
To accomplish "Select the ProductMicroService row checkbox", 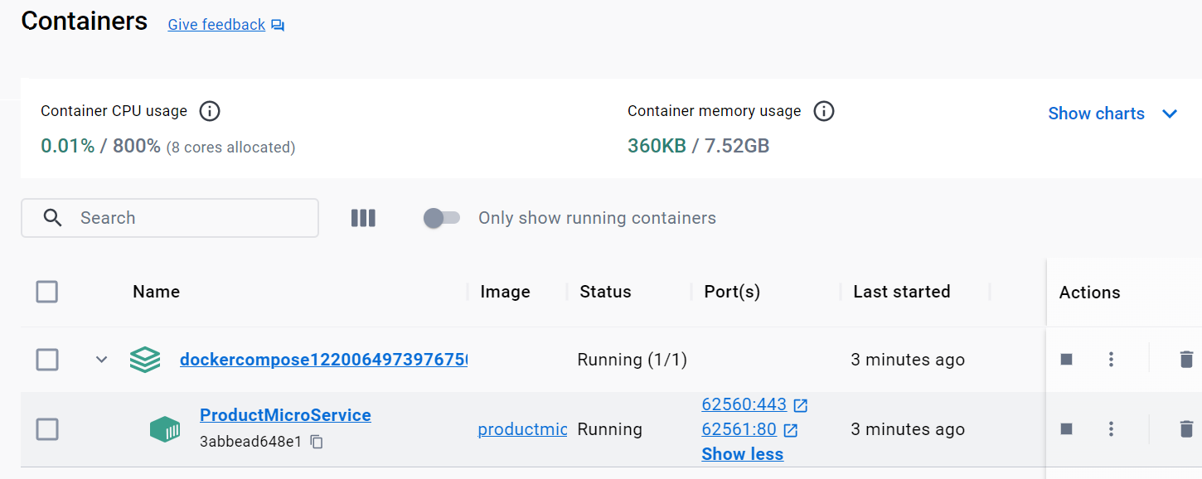I will point(47,429).
